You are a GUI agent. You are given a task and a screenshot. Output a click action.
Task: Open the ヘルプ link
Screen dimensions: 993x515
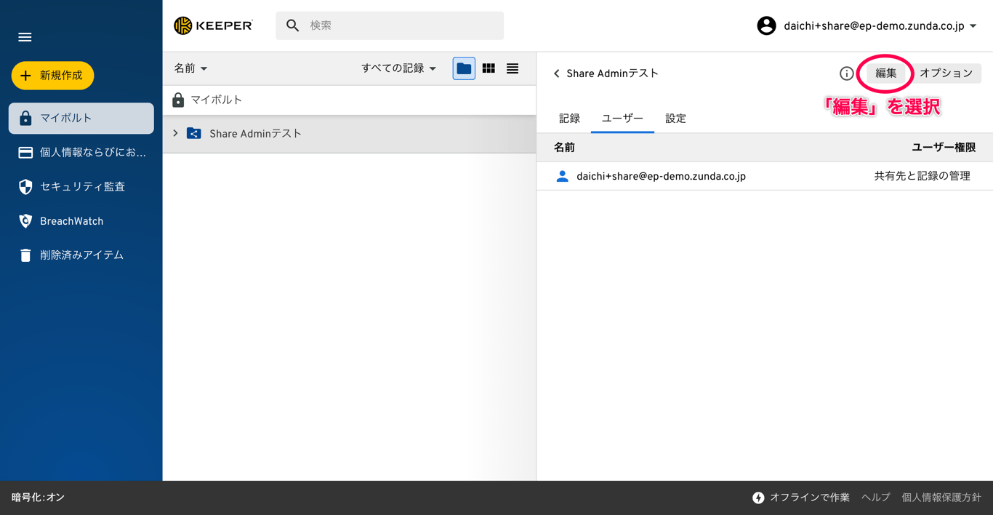(x=875, y=498)
